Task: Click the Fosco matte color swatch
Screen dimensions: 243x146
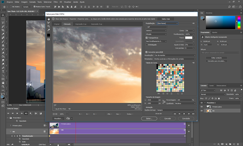Action: click(x=188, y=38)
